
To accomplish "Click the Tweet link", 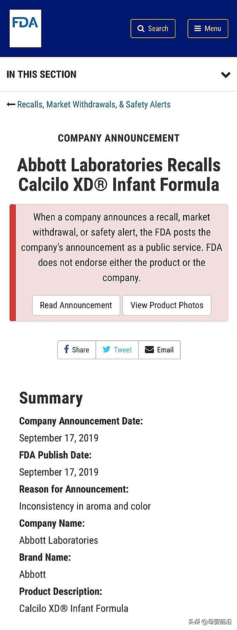I will click(x=117, y=350).
